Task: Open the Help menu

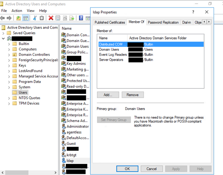Action: tap(43, 11)
